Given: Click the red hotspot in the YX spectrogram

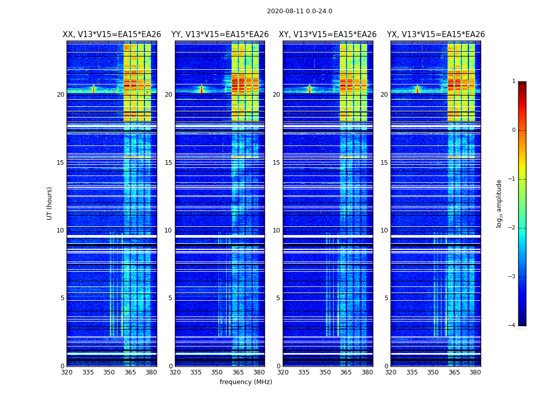Looking at the screenshot, I should click(x=418, y=90).
